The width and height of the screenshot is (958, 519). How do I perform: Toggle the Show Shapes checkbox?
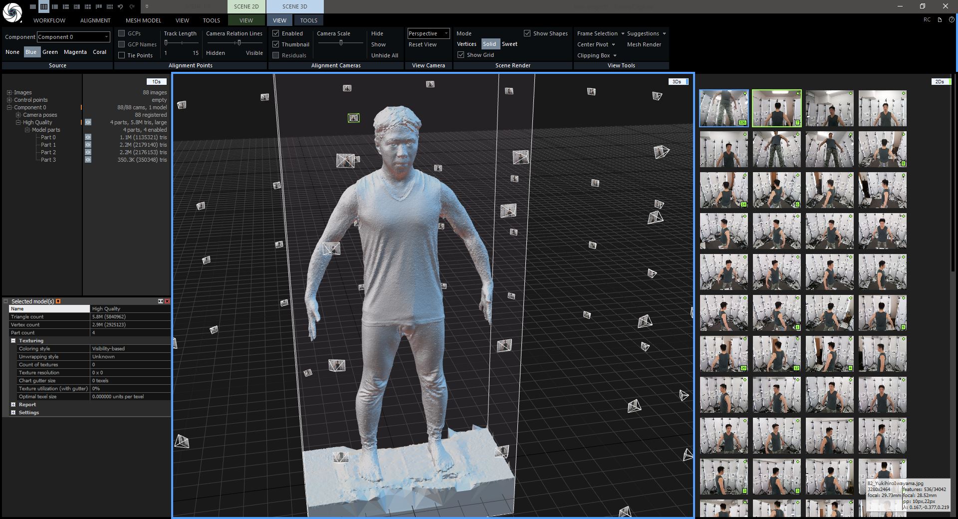pos(527,33)
